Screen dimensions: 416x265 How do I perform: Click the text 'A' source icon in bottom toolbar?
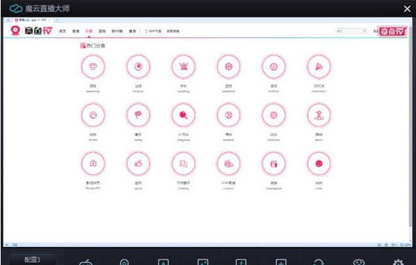pyautogui.click(x=163, y=262)
